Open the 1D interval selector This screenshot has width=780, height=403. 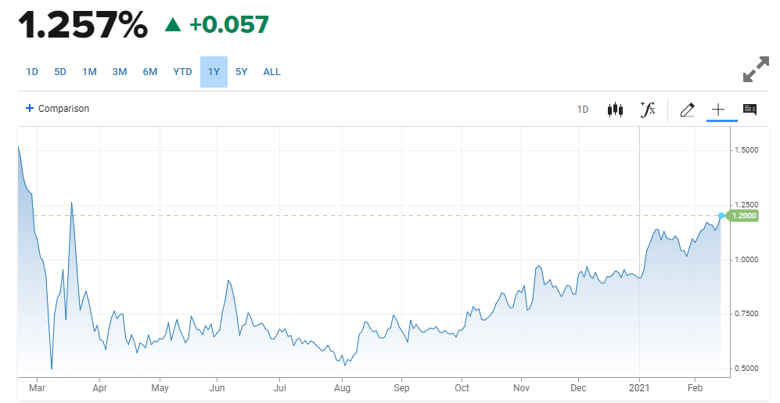click(x=583, y=110)
